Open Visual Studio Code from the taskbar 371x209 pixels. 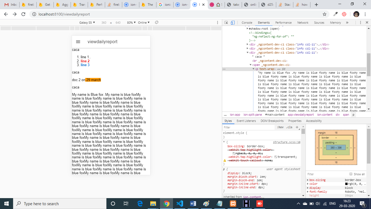[180, 204]
